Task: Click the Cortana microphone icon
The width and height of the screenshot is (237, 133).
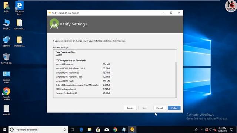Action: pyautogui.click(x=64, y=130)
